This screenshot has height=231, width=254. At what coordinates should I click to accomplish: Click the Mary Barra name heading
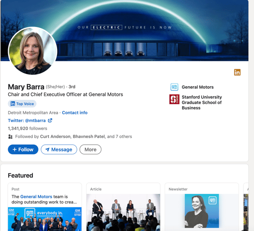point(26,87)
